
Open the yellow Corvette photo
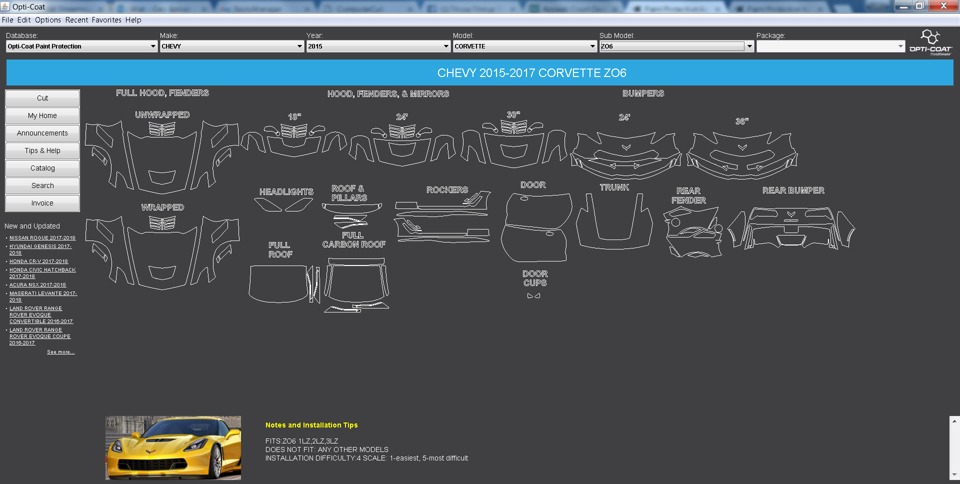coord(173,448)
